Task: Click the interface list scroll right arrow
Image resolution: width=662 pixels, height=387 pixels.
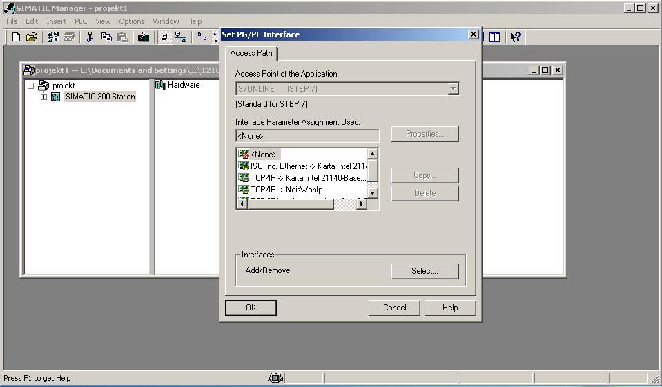Action: pyautogui.click(x=362, y=204)
